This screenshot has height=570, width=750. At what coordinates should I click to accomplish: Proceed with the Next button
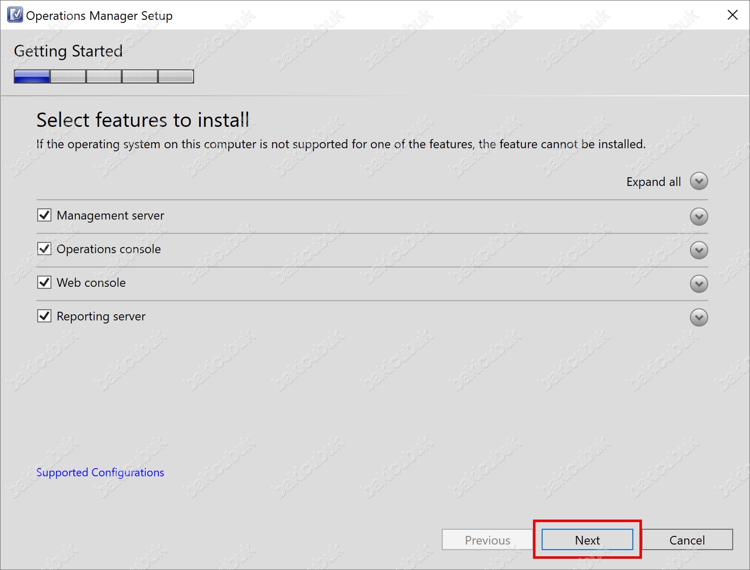pos(587,540)
